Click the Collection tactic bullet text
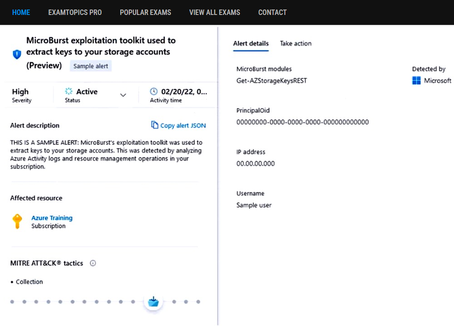This screenshot has width=454, height=327. click(x=29, y=282)
